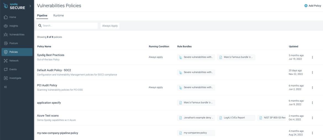Click 'Always apply' in Sysdig Best Practices row
Viewport: 323px width, 140px height.
coord(156,57)
